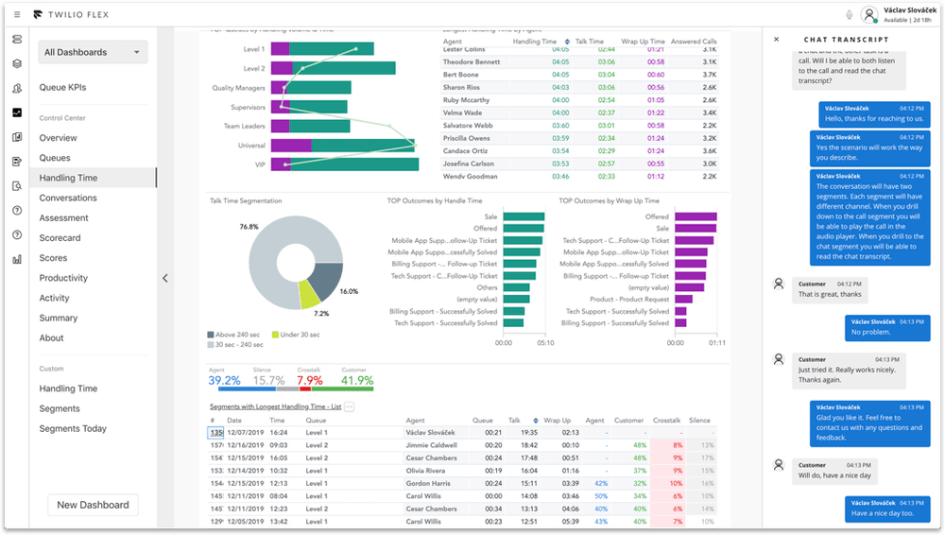This screenshot has height=535, width=945.
Task: Click ellipsis next to Segments list title
Action: (x=349, y=406)
